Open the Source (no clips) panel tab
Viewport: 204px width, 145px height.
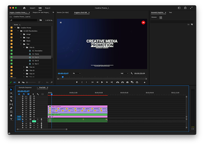tap(63, 13)
